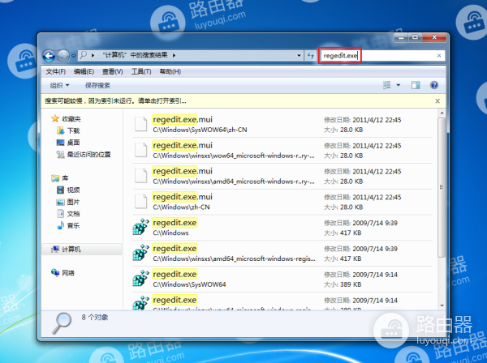The image size is (487, 363).
Task: Open the 图片 library
Action: [74, 202]
